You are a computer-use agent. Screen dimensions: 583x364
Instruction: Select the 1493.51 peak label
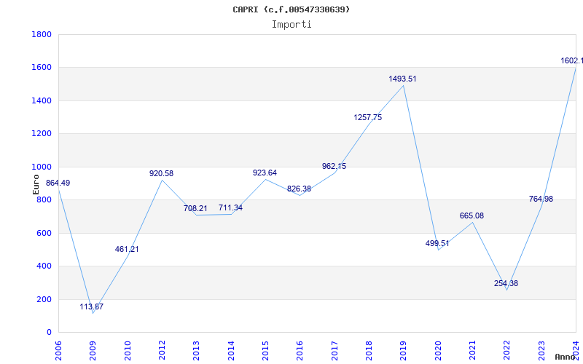tap(403, 79)
